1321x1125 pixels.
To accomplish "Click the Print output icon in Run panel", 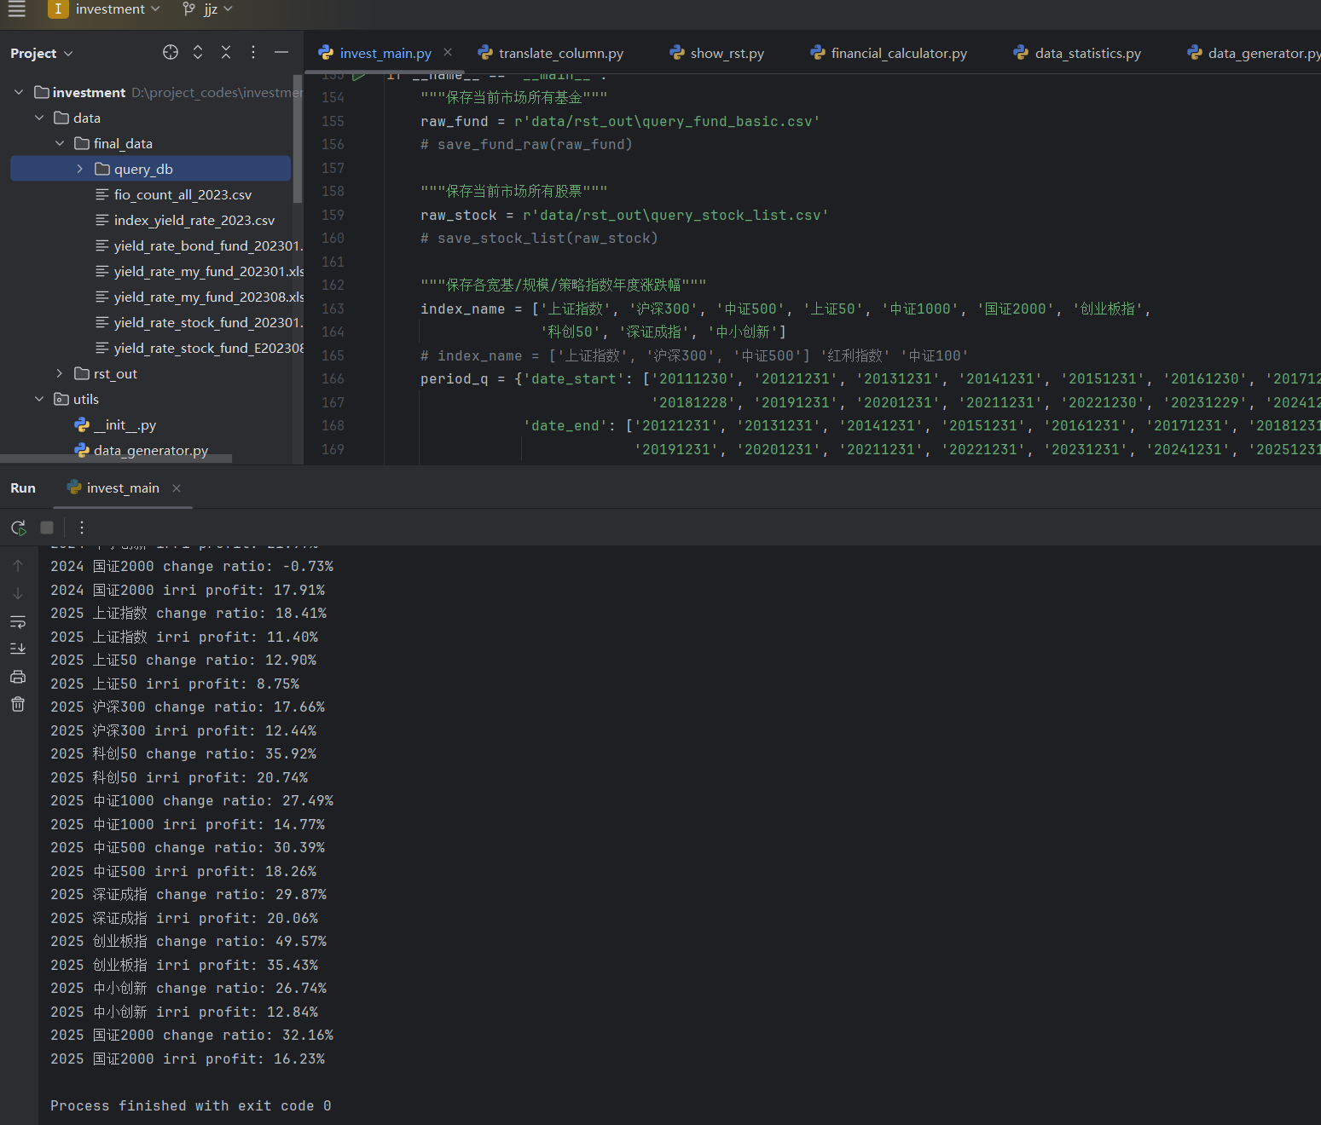I will tap(18, 677).
